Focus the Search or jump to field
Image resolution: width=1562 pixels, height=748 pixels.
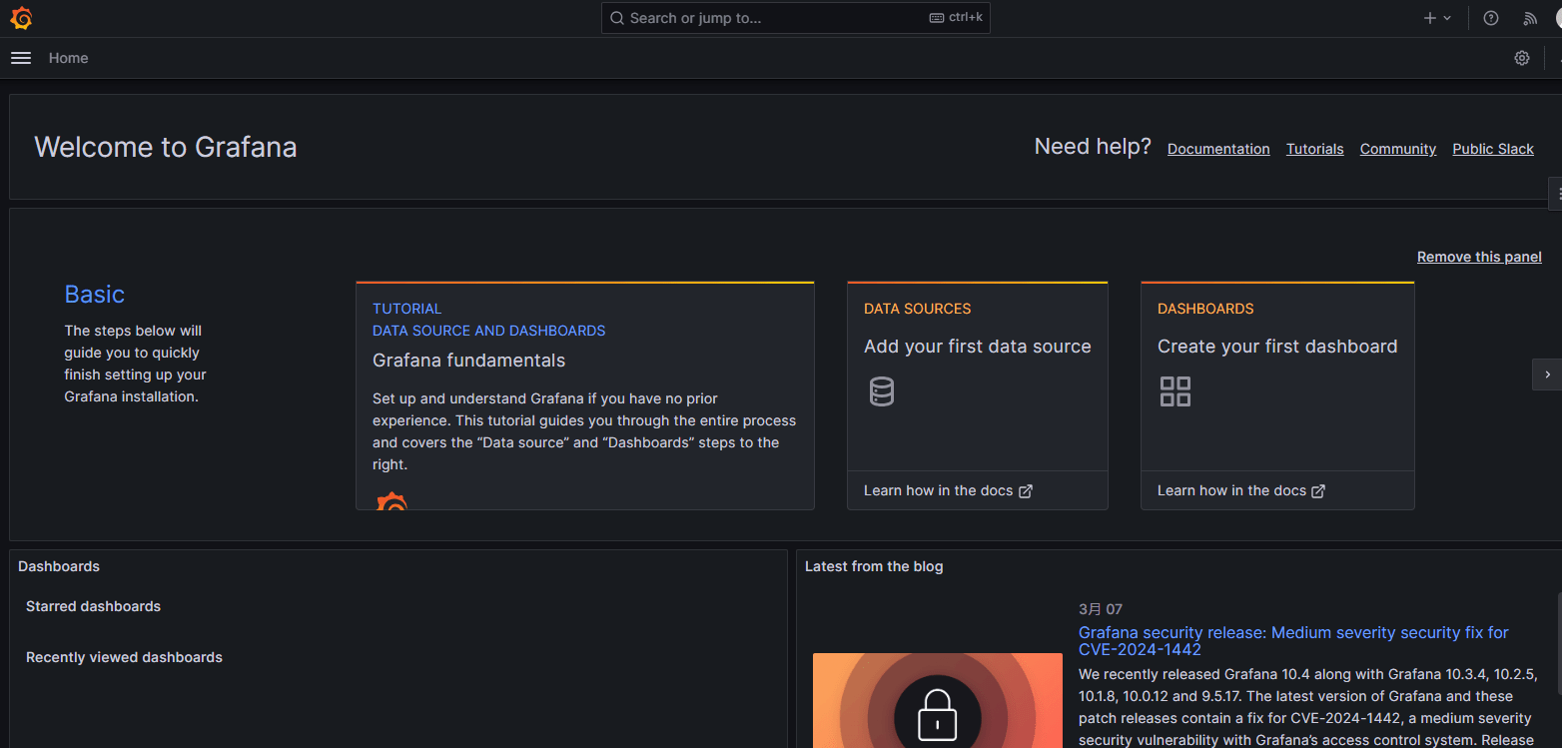click(779, 18)
